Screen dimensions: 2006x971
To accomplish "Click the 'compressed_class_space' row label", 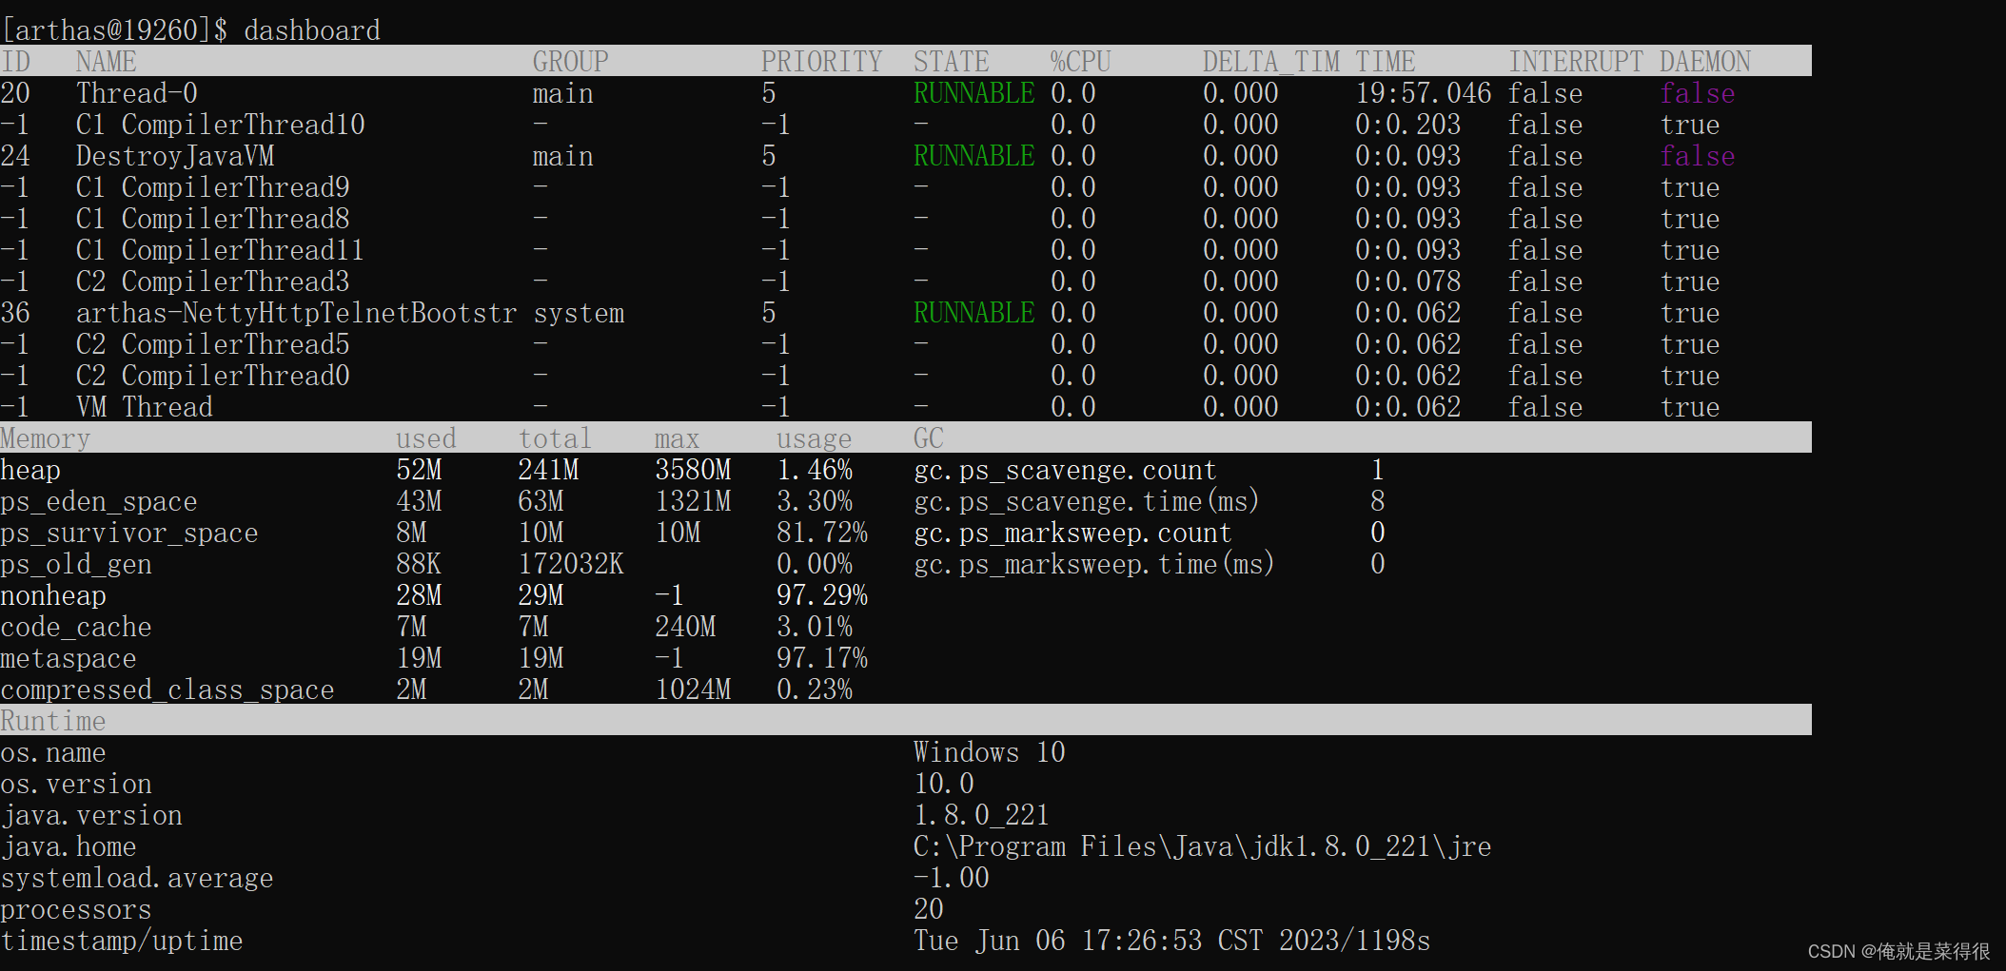I will [x=167, y=689].
